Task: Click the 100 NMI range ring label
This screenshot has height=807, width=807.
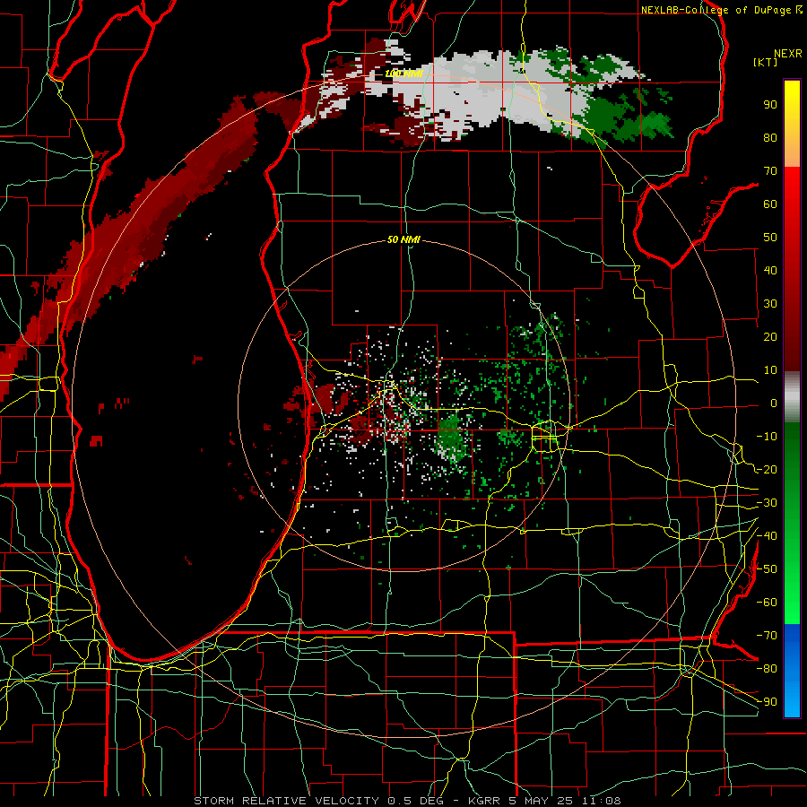Action: 403,74
